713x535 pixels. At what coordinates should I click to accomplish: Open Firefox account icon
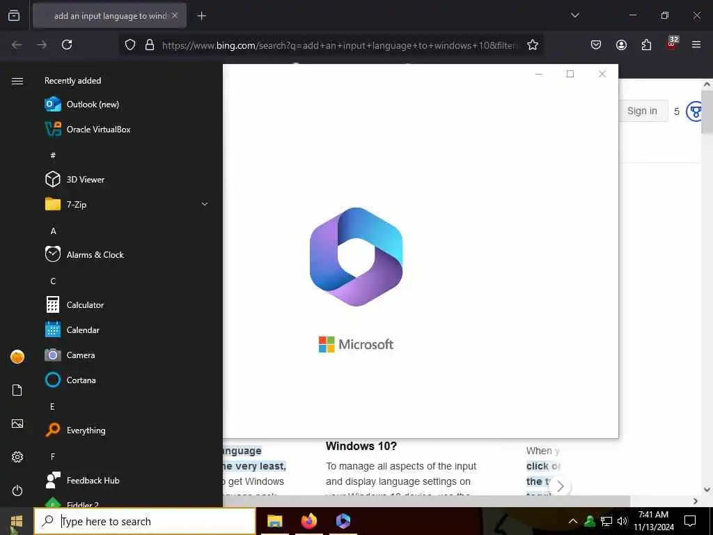[621, 45]
